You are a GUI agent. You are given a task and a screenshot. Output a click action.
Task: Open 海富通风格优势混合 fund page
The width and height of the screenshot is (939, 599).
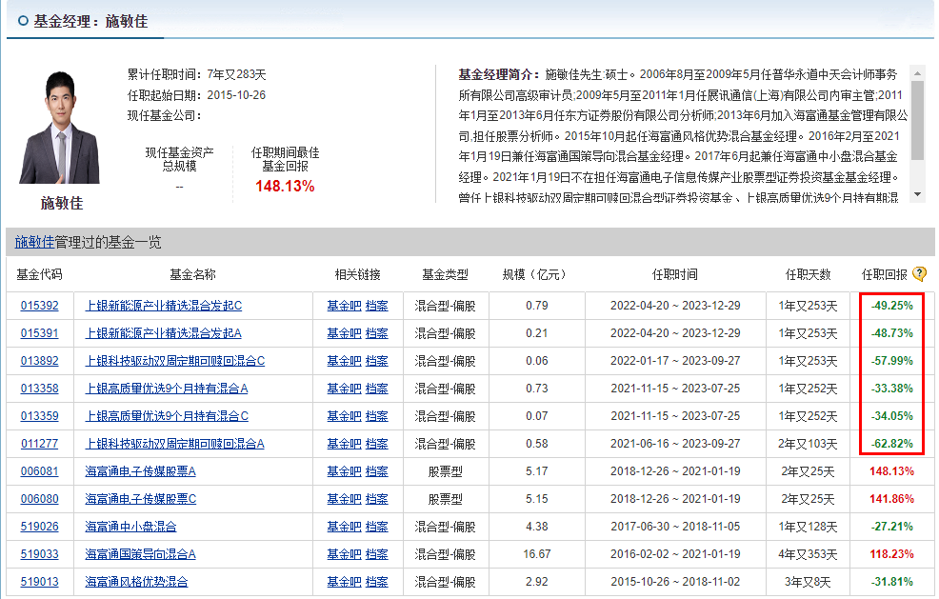pyautogui.click(x=136, y=581)
